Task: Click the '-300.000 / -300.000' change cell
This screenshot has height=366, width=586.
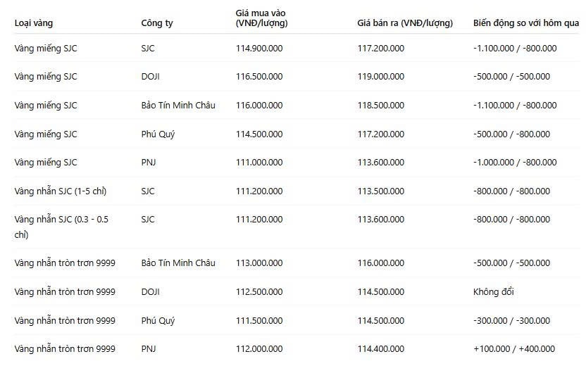Action: (x=511, y=320)
